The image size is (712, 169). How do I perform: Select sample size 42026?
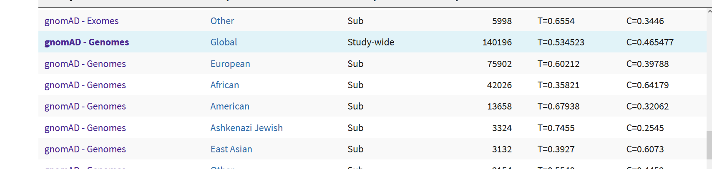pos(499,85)
